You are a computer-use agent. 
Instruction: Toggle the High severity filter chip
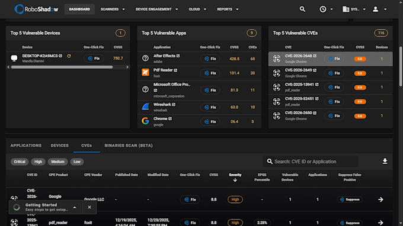(x=38, y=162)
